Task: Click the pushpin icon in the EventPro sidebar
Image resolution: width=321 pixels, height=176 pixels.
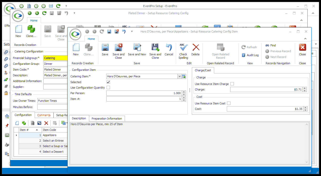Action: (x=7, y=126)
